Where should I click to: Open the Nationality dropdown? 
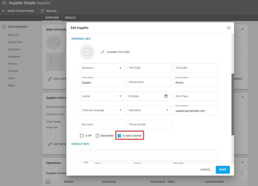(149, 110)
